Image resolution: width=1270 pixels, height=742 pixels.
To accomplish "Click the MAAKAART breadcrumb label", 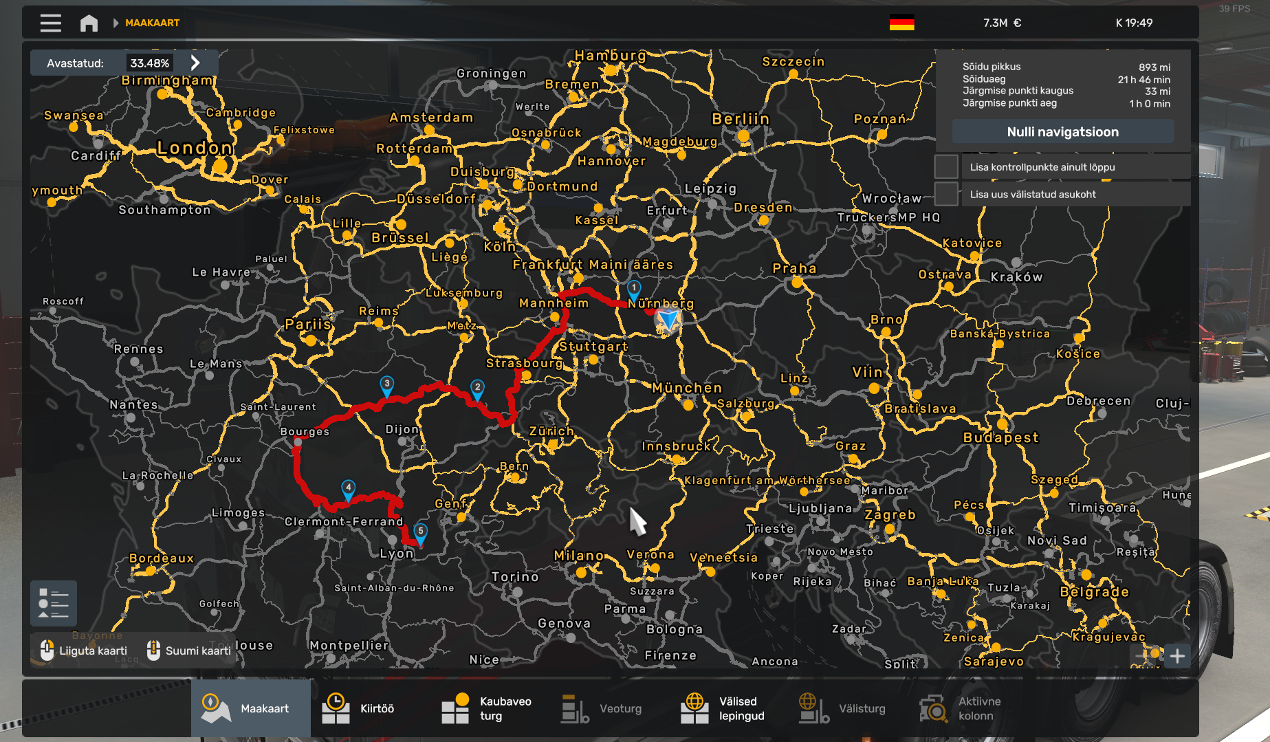I will point(152,23).
